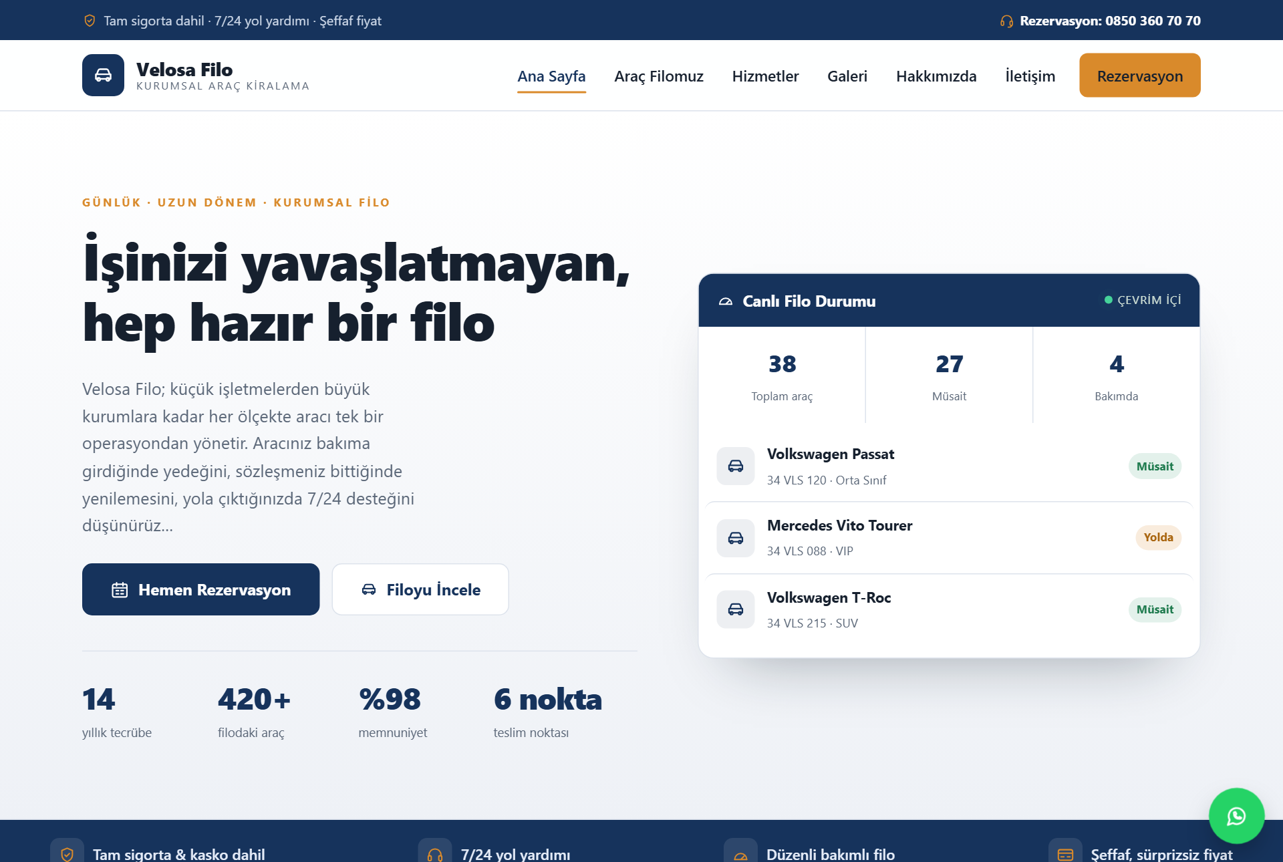Click the Düzenli bakımlı filo text

pos(831,854)
